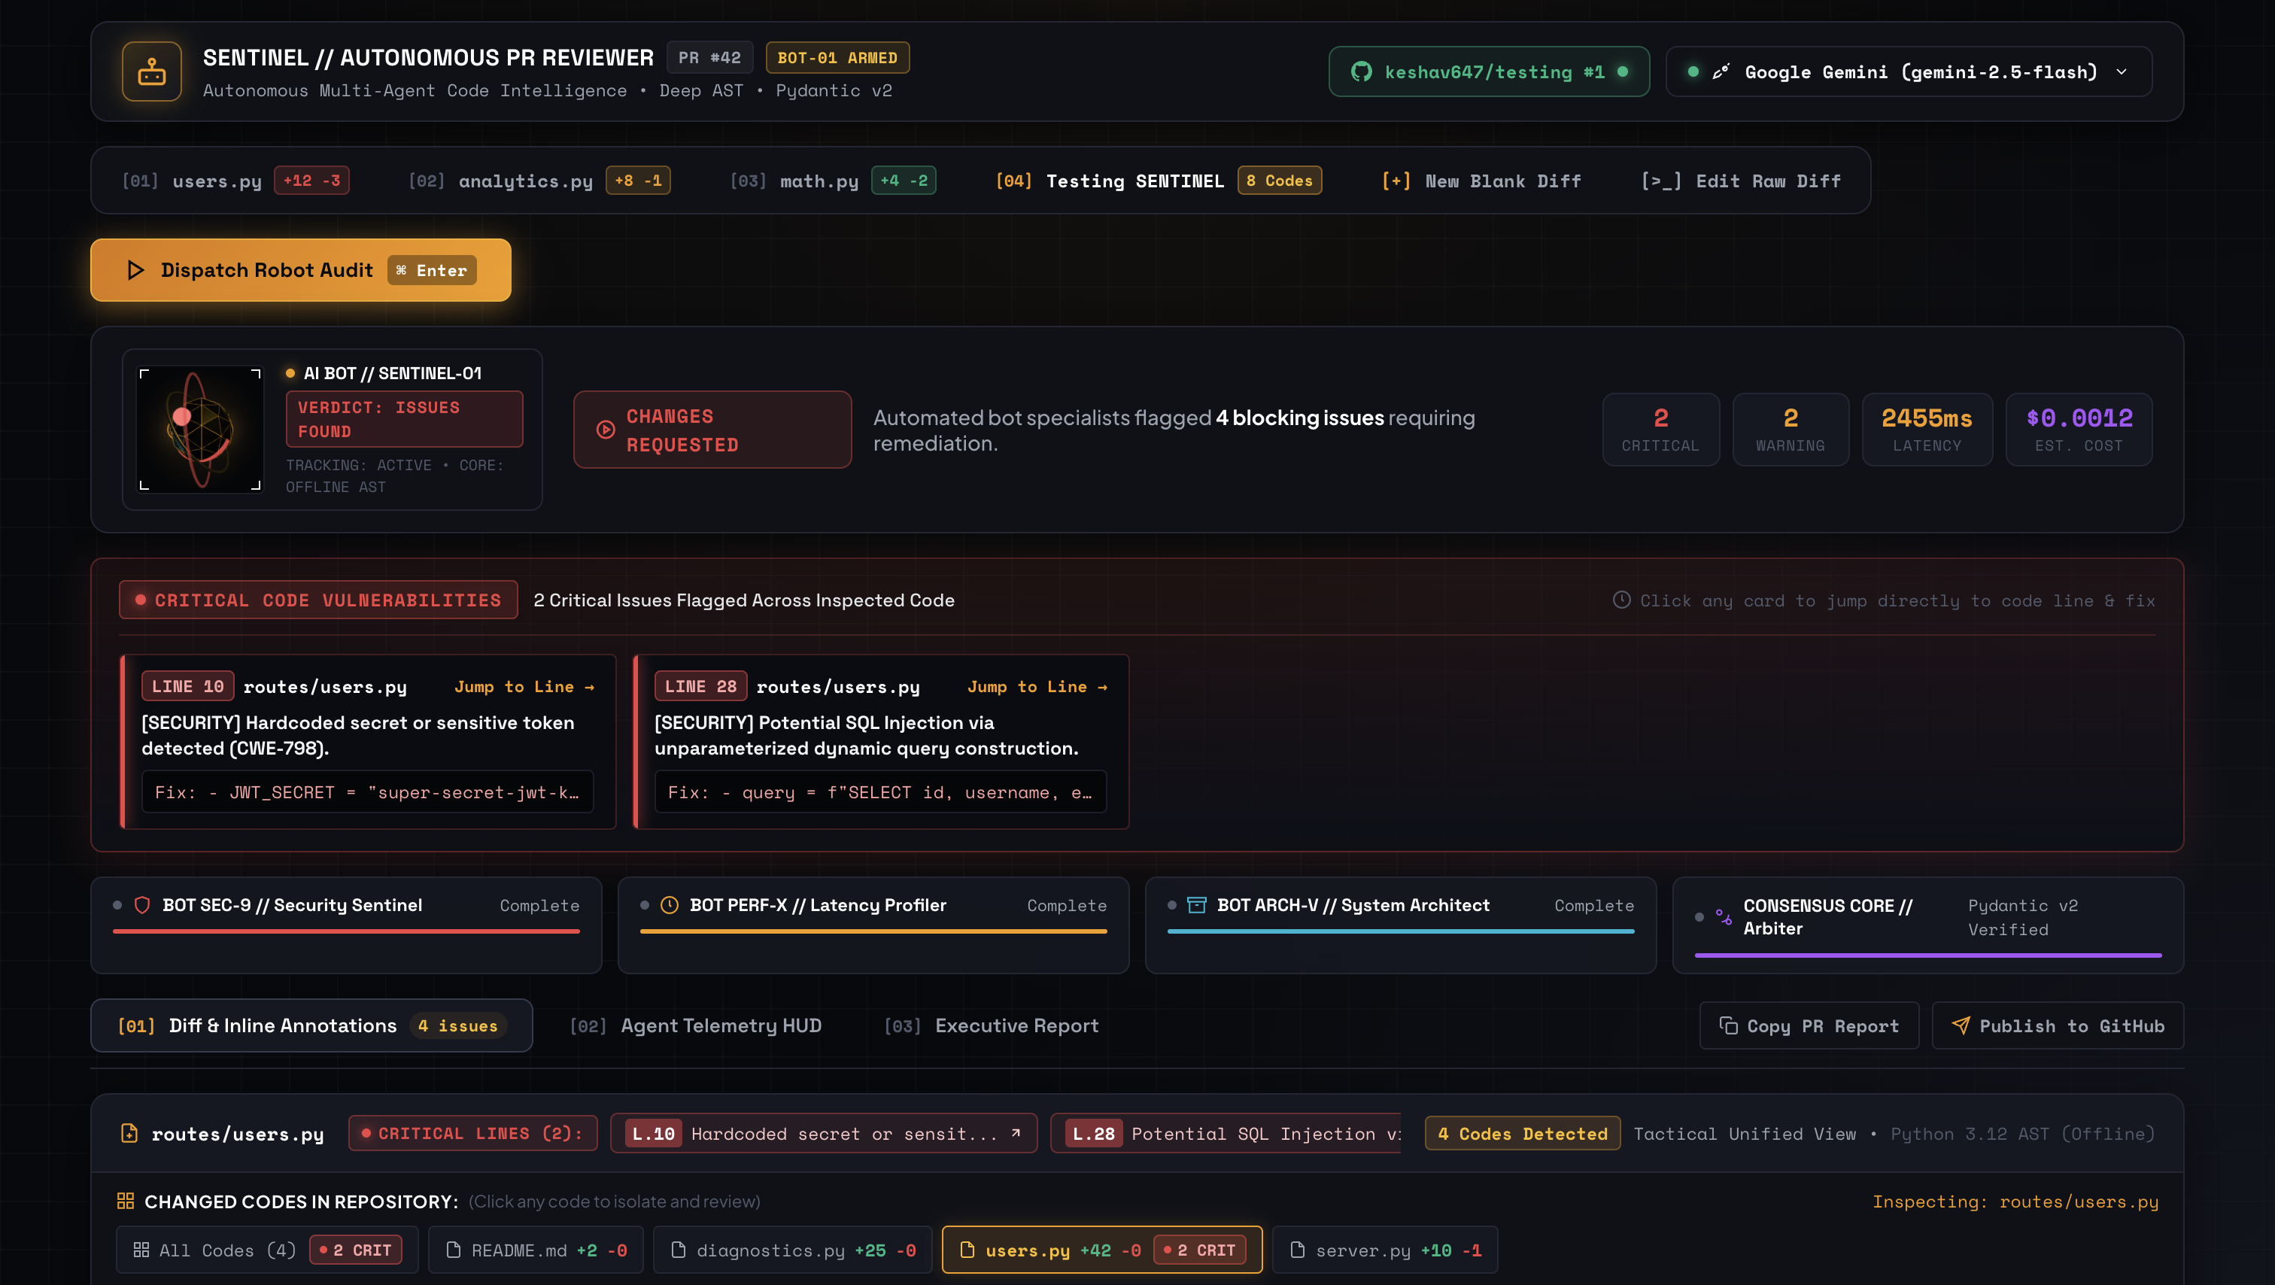Image resolution: width=2275 pixels, height=1285 pixels.
Task: Click the rocket icon beside Google Gemini
Action: 1721,71
